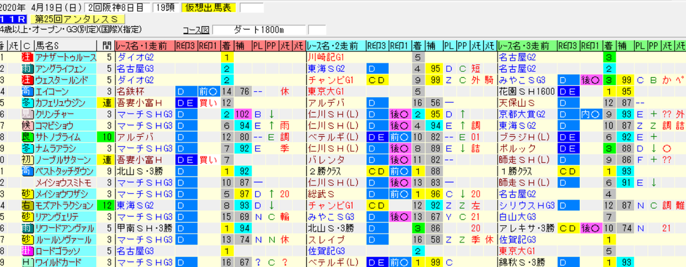Click the 雨 mark beside リワードアンヴァル
This screenshot has width=686, height=267.
tap(26, 228)
